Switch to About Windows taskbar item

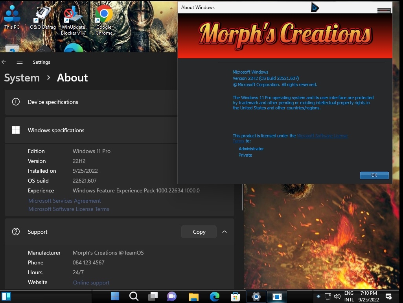coord(277,297)
